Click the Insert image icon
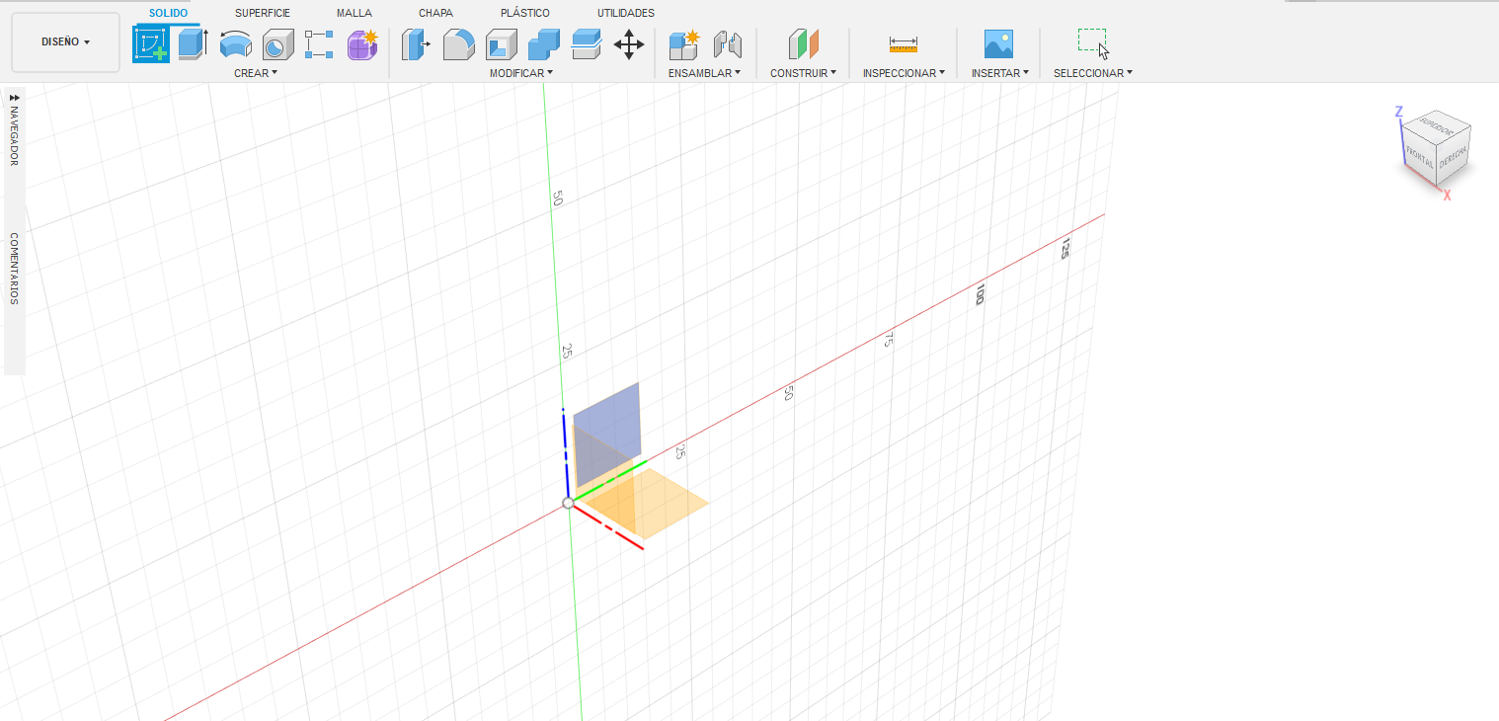Screen dimensions: 1499x721 point(998,44)
